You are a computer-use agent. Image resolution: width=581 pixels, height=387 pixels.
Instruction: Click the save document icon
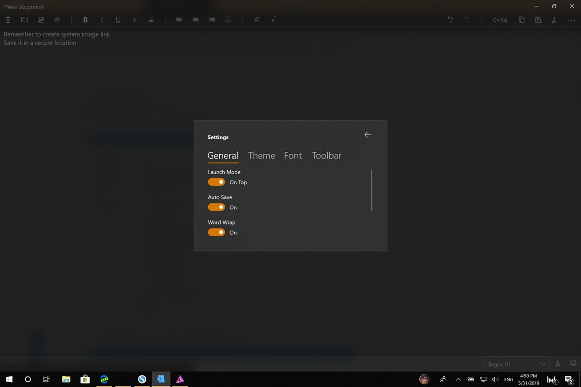pyautogui.click(x=41, y=20)
